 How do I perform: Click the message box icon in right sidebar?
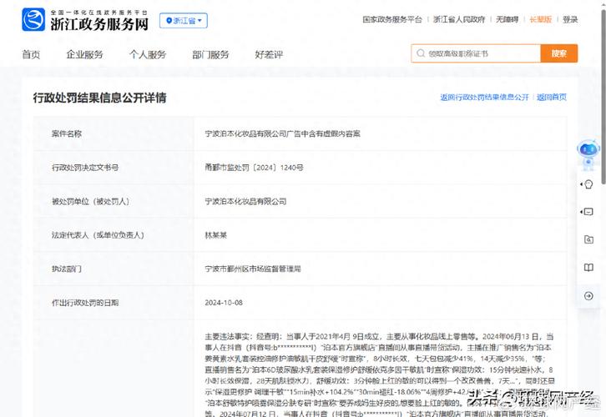(588, 212)
